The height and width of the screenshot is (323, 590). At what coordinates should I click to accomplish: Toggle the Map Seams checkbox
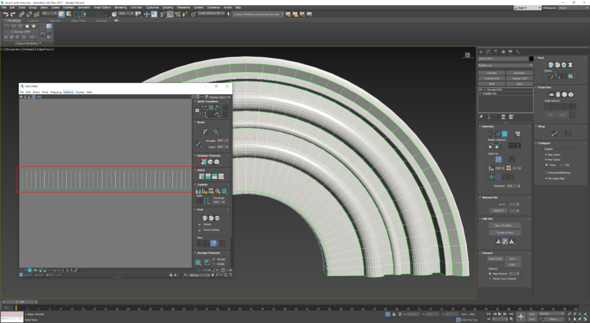[546, 155]
